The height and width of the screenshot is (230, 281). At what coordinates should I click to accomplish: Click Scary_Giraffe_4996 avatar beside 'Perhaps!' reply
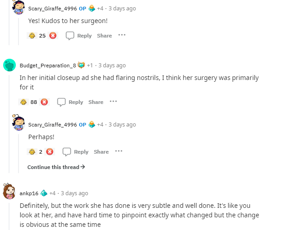point(18,123)
